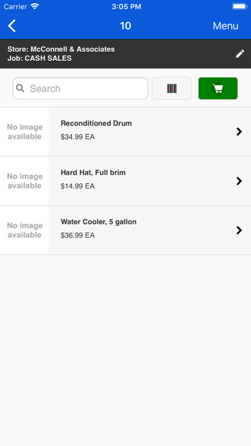Image resolution: width=251 pixels, height=446 pixels.
Task: Tap Water Cooler image placeholder thumbnail
Action: 24,230
